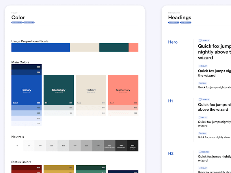Choose the Quaternary 100 swatch

pos(123,113)
